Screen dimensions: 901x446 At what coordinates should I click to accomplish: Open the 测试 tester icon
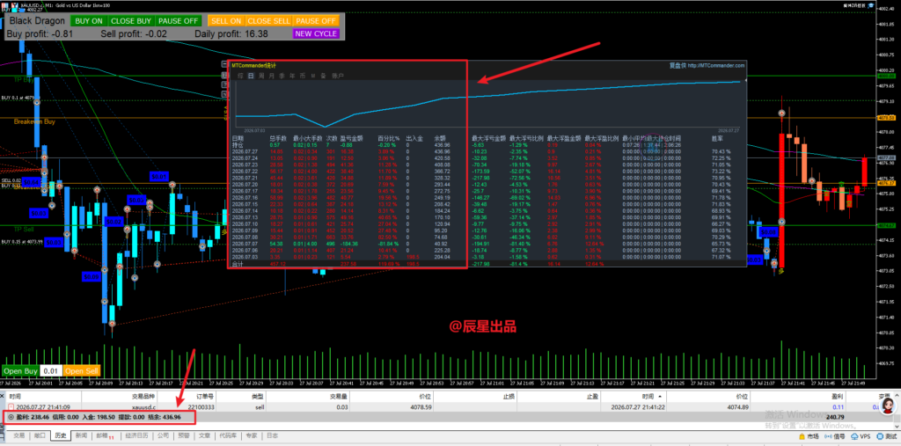[887, 437]
